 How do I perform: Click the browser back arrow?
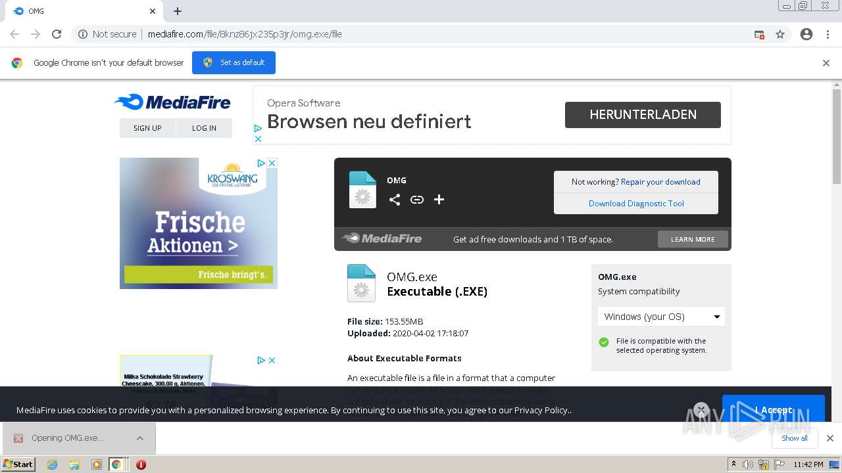point(14,34)
